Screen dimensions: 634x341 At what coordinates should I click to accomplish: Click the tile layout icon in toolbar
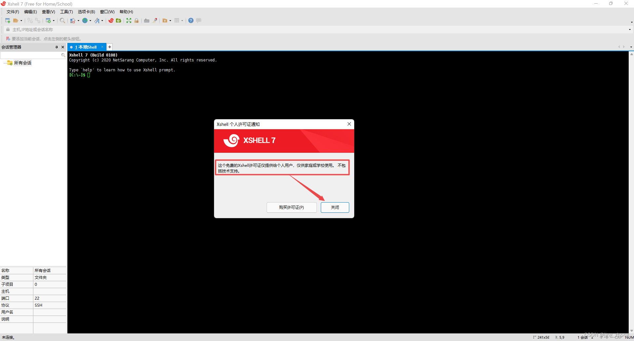(x=177, y=20)
